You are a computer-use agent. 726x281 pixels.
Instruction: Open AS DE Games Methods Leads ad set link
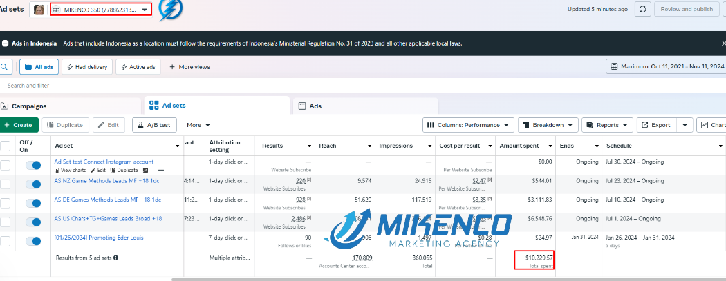[107, 200]
